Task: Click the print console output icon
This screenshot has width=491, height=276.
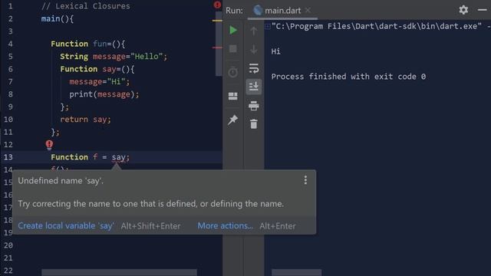Action: pyautogui.click(x=254, y=106)
